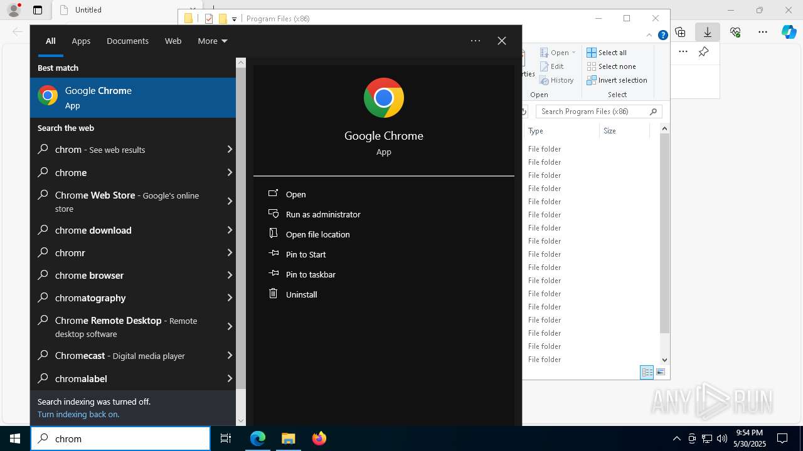Close the search panel with X
The width and height of the screenshot is (803, 451).
click(502, 41)
